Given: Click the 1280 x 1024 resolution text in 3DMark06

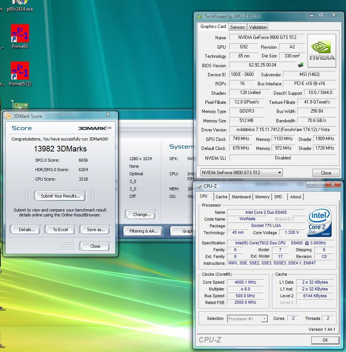Looking at the screenshot, I should (141, 159).
